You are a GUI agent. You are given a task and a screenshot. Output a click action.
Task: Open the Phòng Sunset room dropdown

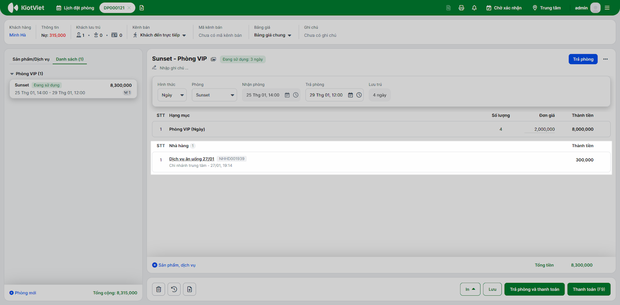[214, 95]
